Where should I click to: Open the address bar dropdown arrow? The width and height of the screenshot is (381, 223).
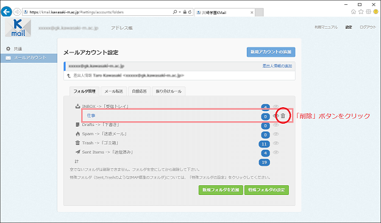click(x=180, y=12)
